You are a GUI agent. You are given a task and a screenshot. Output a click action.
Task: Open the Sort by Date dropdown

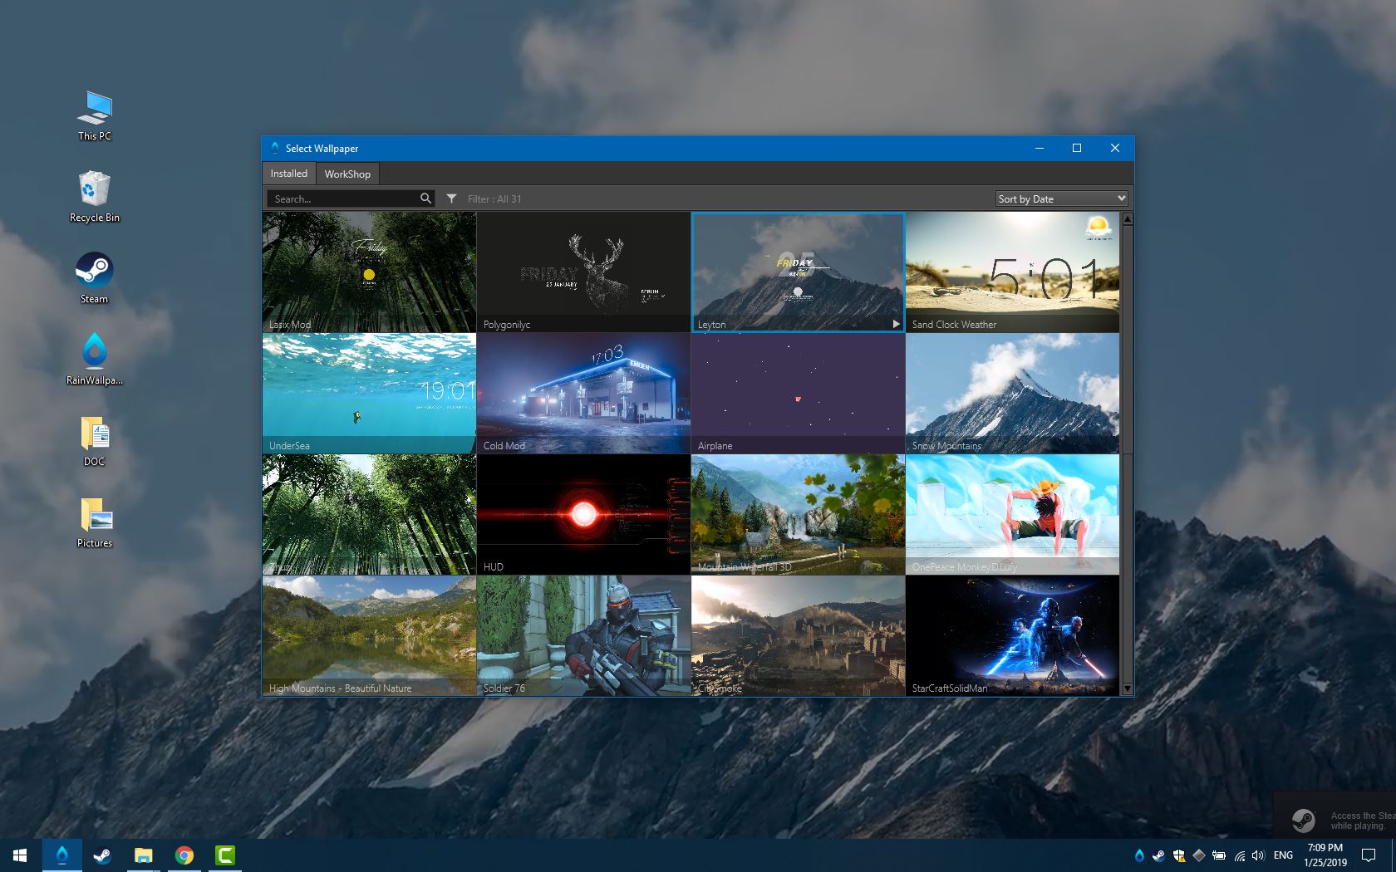[1061, 198]
